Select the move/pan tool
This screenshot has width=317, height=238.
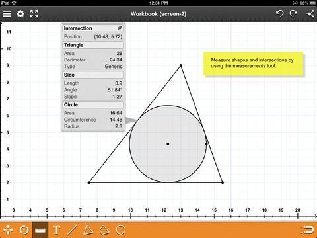(x=8, y=230)
